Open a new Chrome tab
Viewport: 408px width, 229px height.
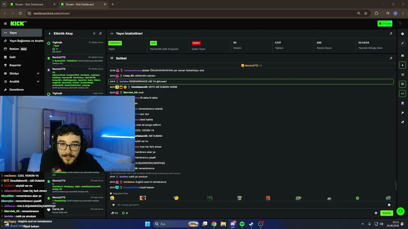[x=113, y=4]
